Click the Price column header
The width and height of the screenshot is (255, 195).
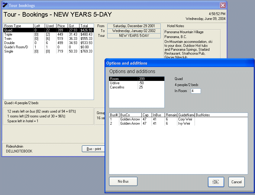tap(62, 26)
